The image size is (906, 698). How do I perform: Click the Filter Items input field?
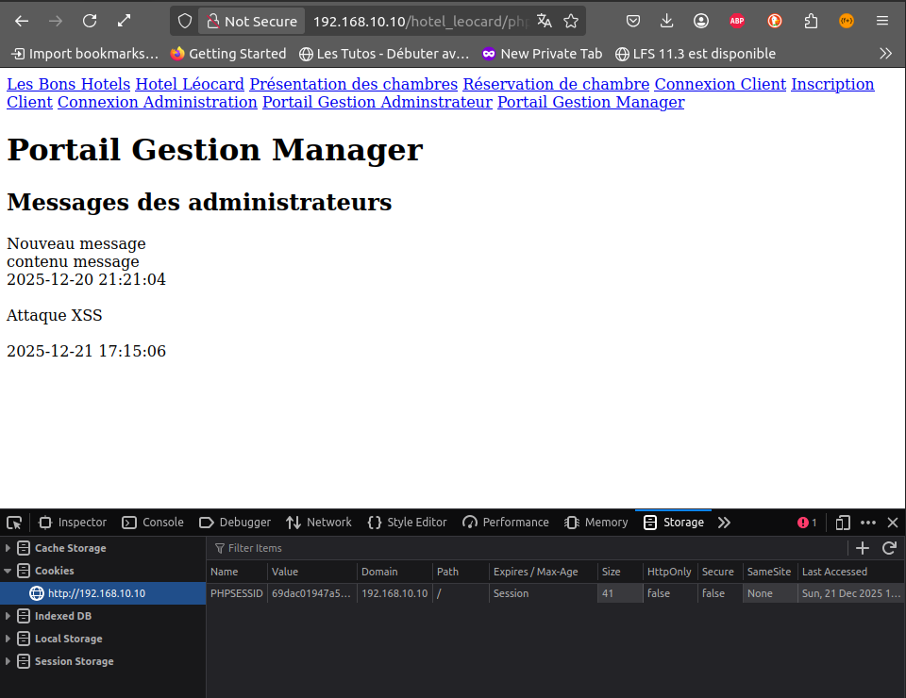[x=377, y=548]
